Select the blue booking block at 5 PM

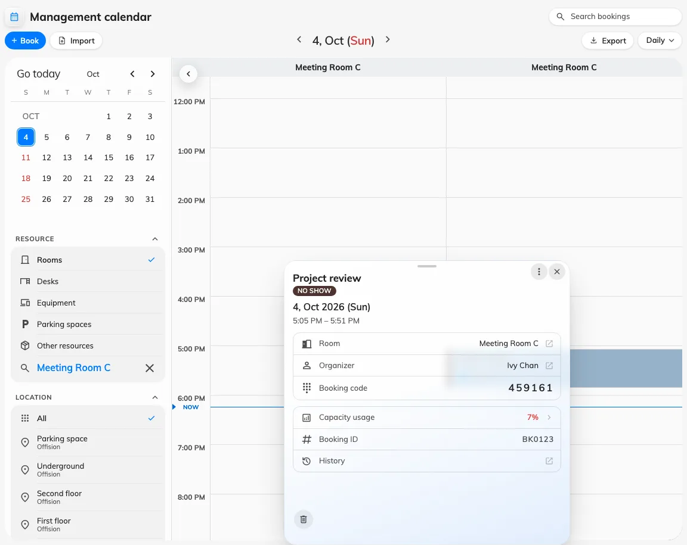[626, 368]
